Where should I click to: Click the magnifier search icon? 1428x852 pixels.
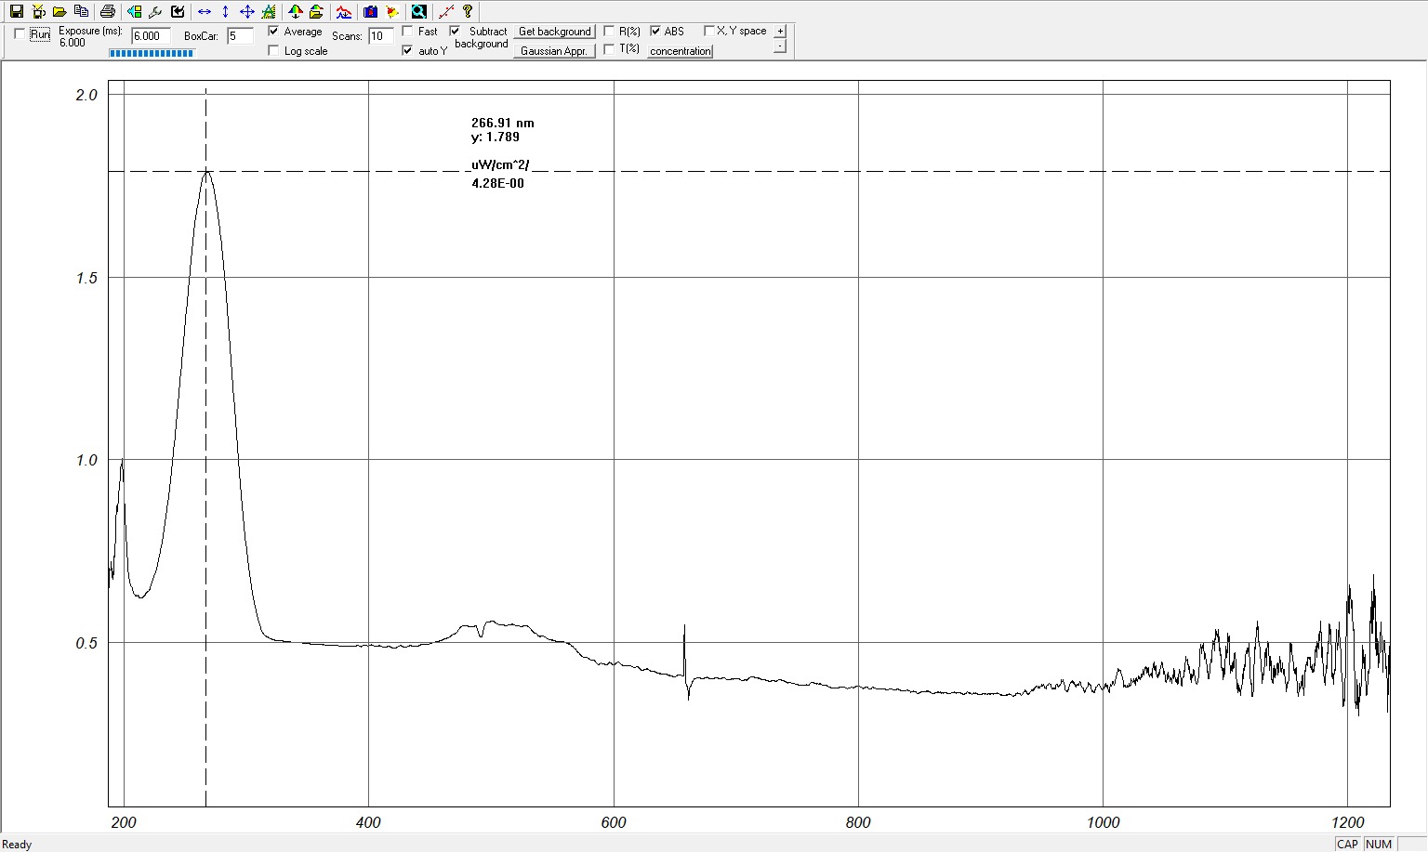point(419,12)
